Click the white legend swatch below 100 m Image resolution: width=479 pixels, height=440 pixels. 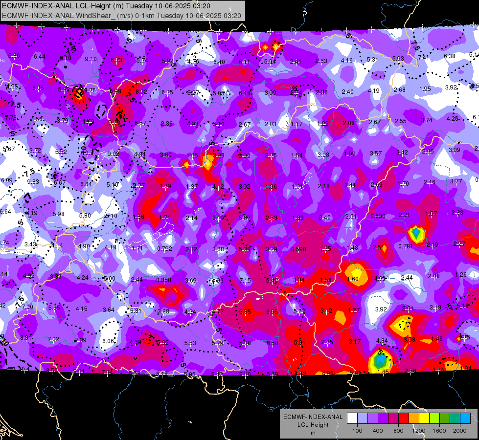point(352,418)
